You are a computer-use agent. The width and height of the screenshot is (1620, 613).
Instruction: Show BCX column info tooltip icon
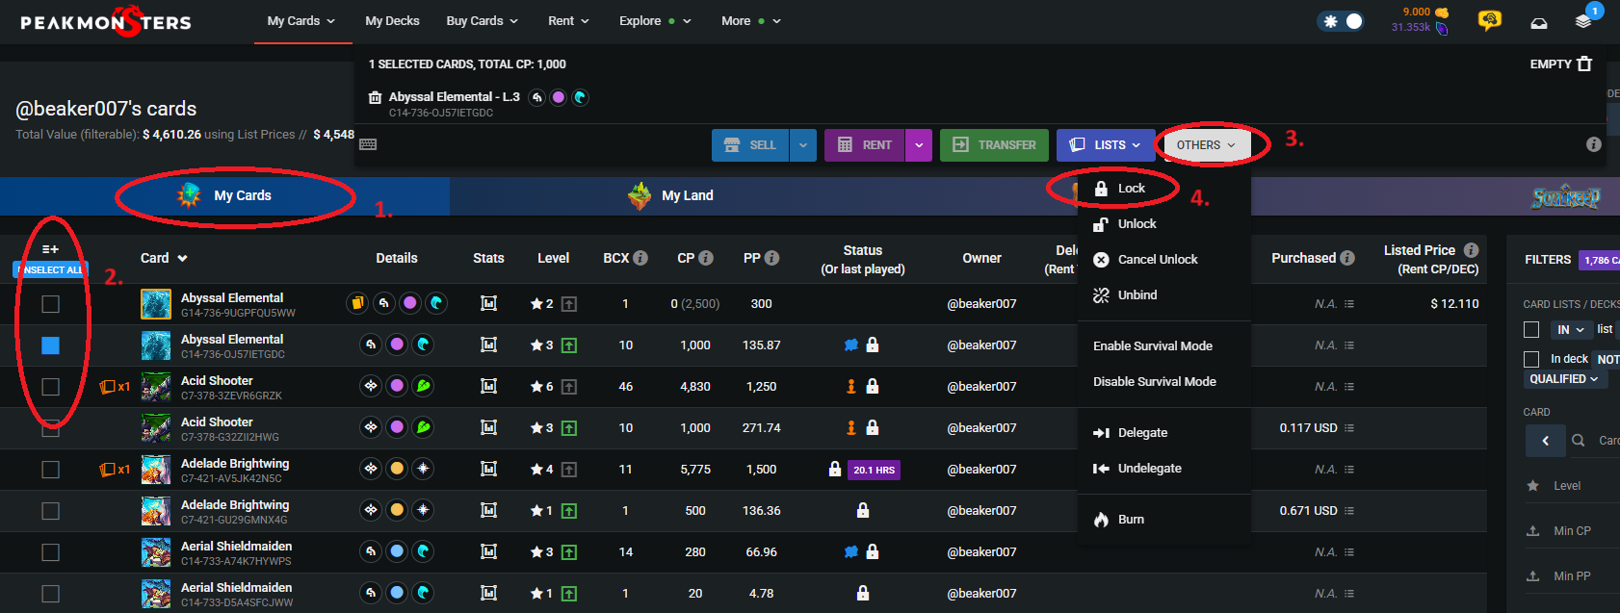coord(640,258)
